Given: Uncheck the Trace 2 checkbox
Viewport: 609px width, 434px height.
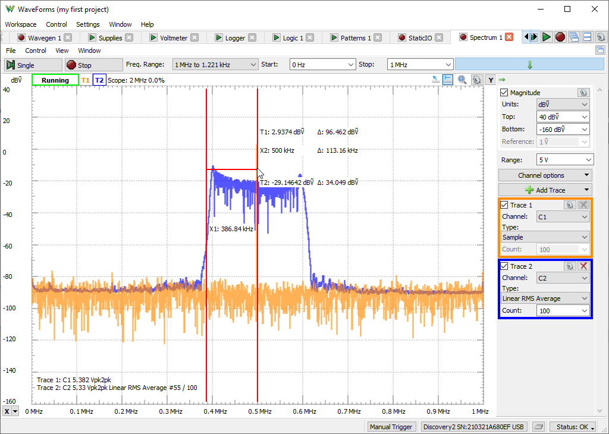Looking at the screenshot, I should point(504,266).
